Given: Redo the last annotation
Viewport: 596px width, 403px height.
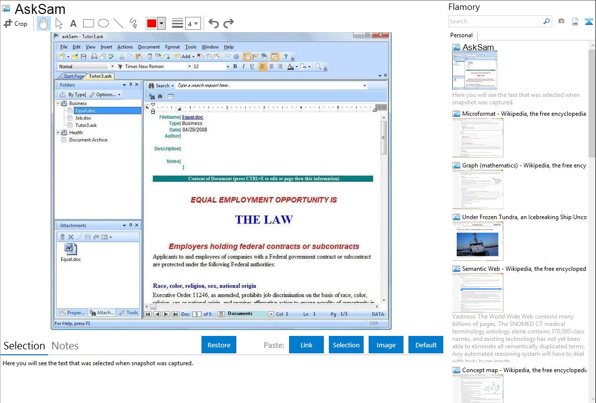Looking at the screenshot, I should pos(228,23).
